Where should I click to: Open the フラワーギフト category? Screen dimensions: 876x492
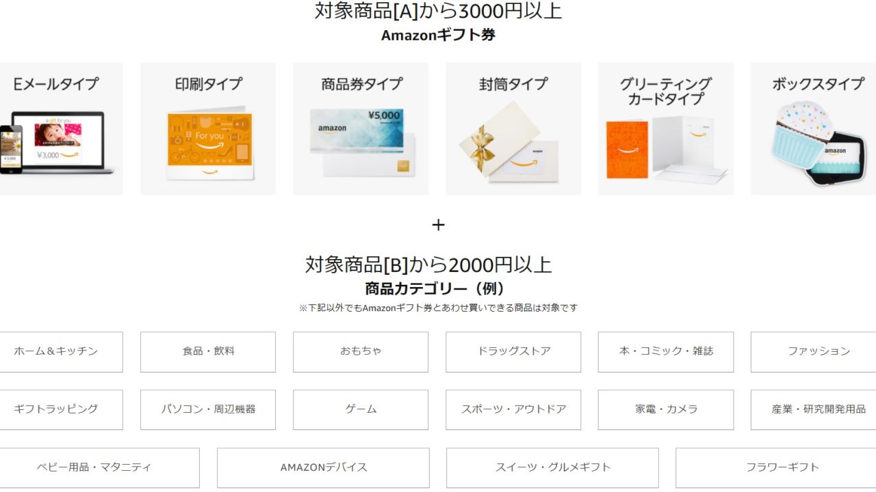point(775,468)
